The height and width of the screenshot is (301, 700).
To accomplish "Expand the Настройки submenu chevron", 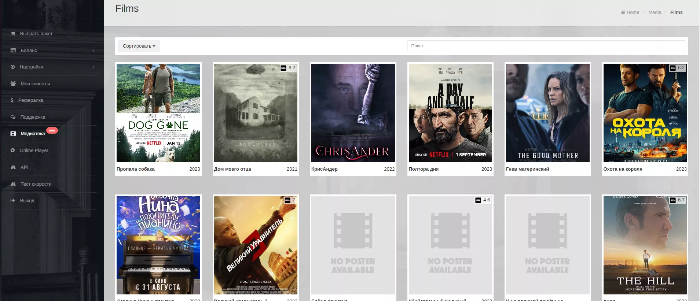I will 94,67.
